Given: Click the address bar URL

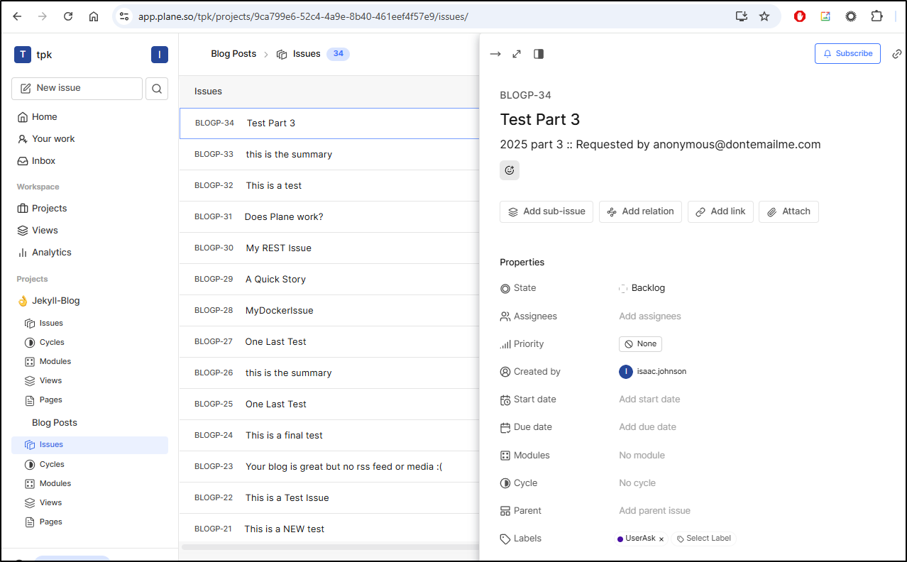Looking at the screenshot, I should (x=303, y=16).
